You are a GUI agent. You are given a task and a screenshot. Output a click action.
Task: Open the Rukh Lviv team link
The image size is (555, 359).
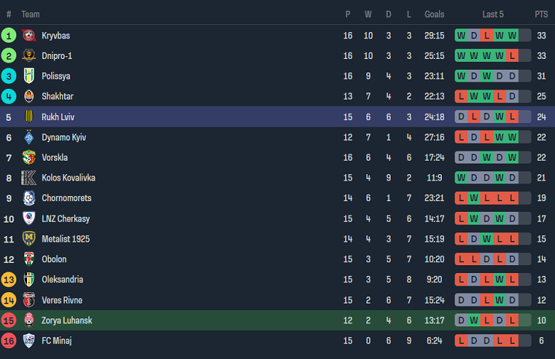[58, 117]
